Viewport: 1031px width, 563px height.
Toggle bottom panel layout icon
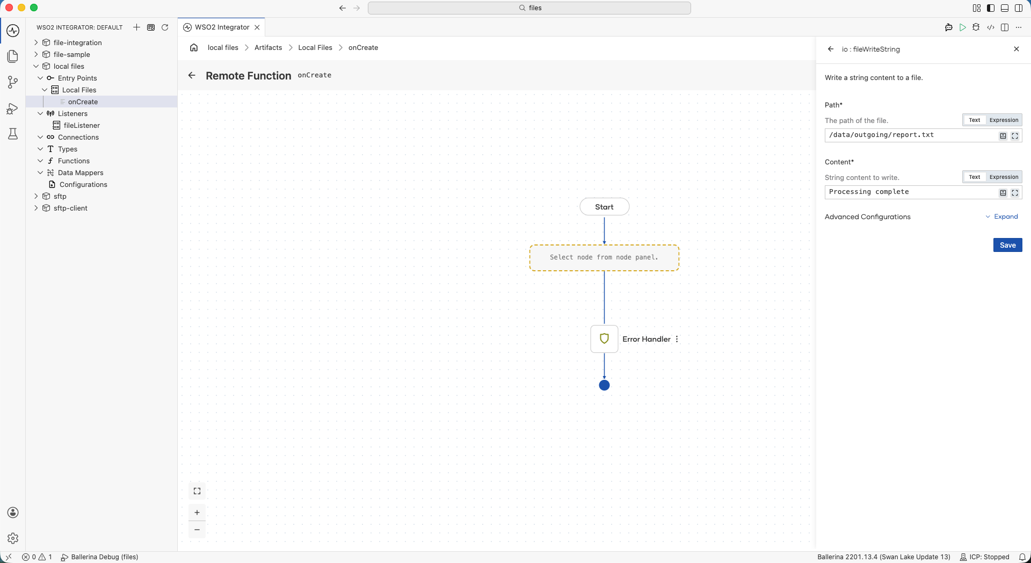1005,8
